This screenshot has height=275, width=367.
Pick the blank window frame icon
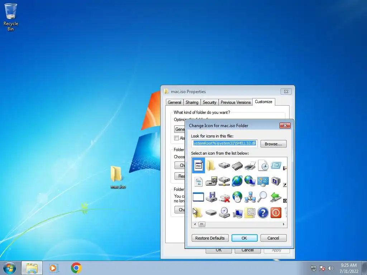(x=198, y=197)
